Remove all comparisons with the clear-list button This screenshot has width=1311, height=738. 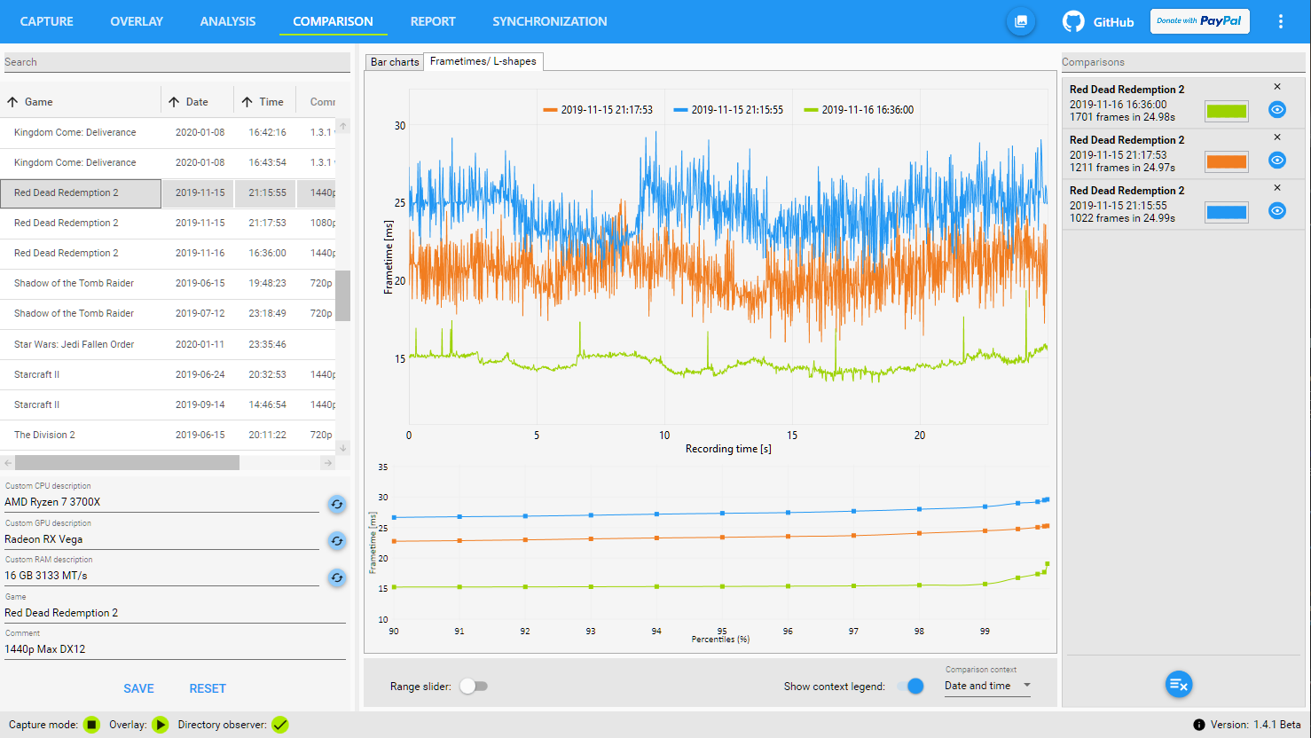click(1179, 684)
